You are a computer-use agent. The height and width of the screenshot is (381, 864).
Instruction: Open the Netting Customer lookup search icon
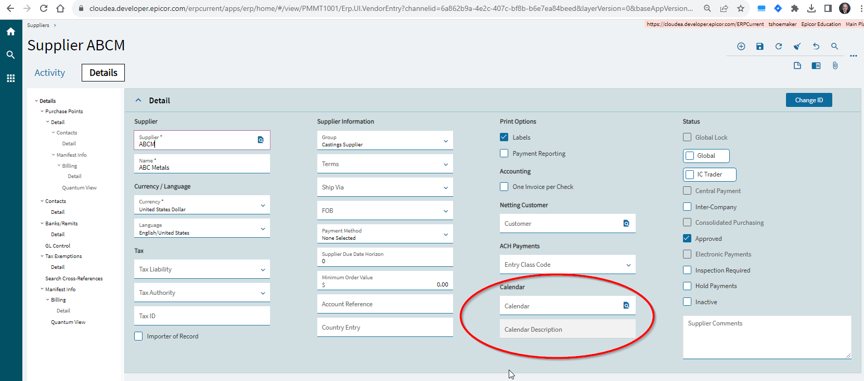(626, 223)
